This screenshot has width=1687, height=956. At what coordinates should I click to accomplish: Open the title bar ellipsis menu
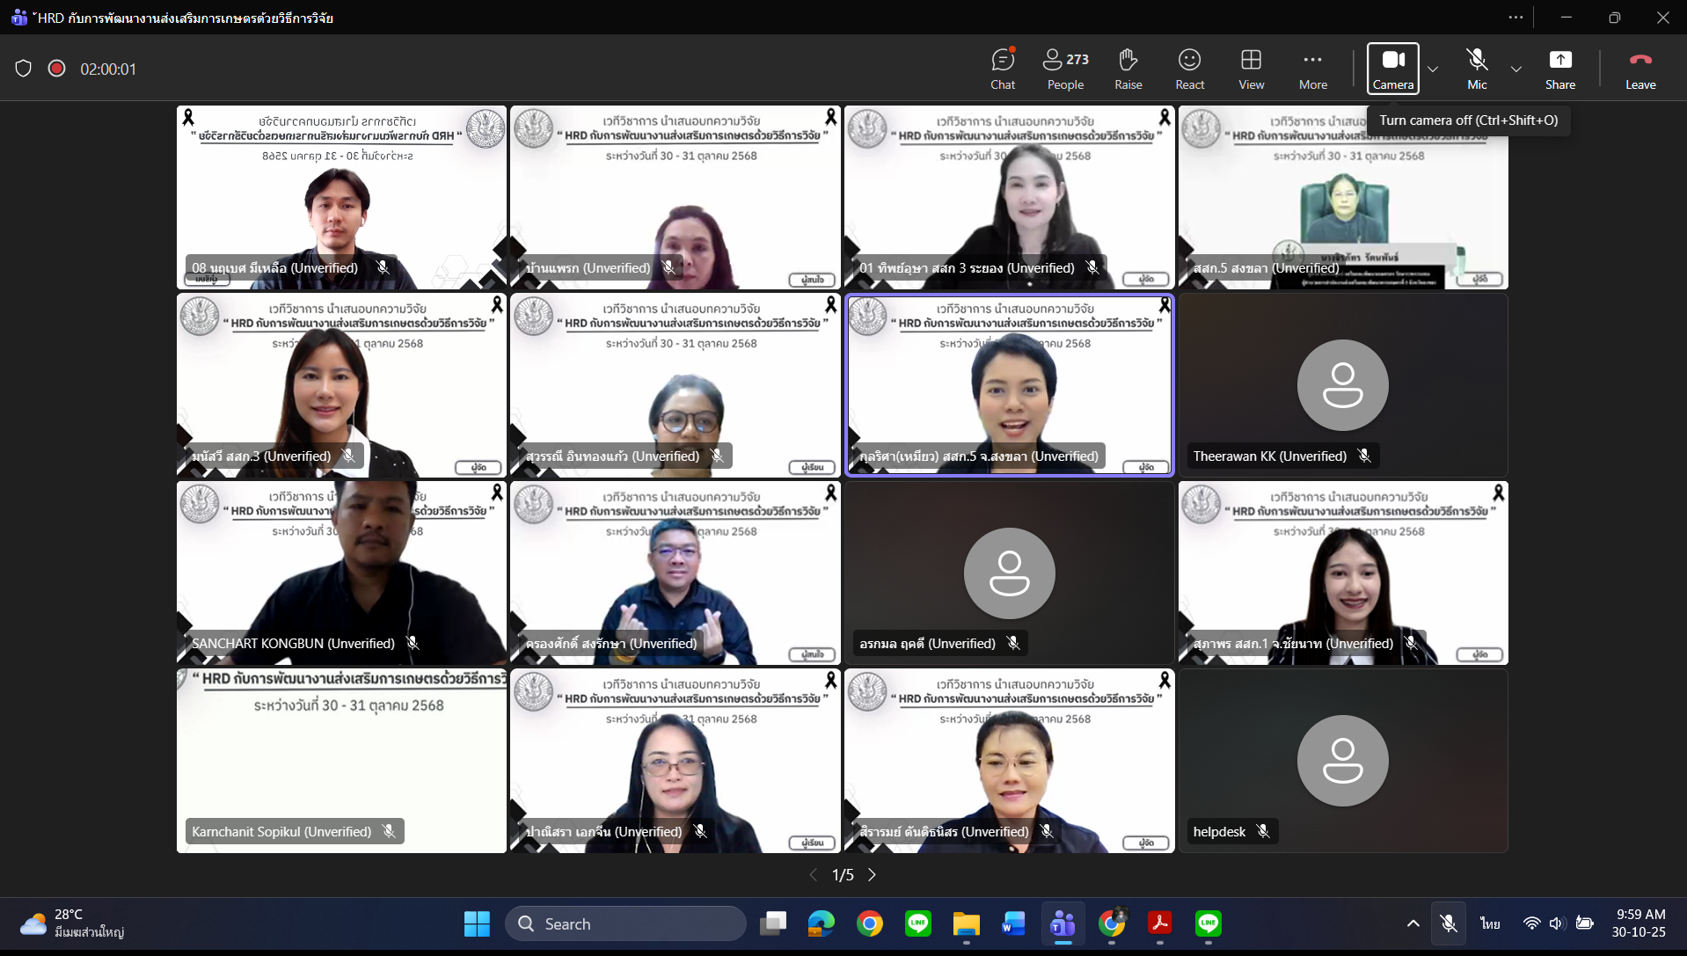point(1515,18)
